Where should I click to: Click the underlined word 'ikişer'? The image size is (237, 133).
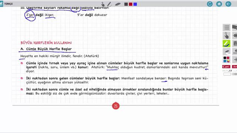click(49, 15)
